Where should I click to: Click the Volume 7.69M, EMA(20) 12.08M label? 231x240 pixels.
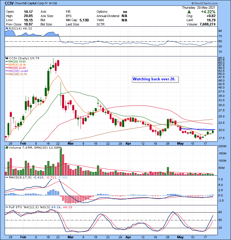(x=35, y=147)
